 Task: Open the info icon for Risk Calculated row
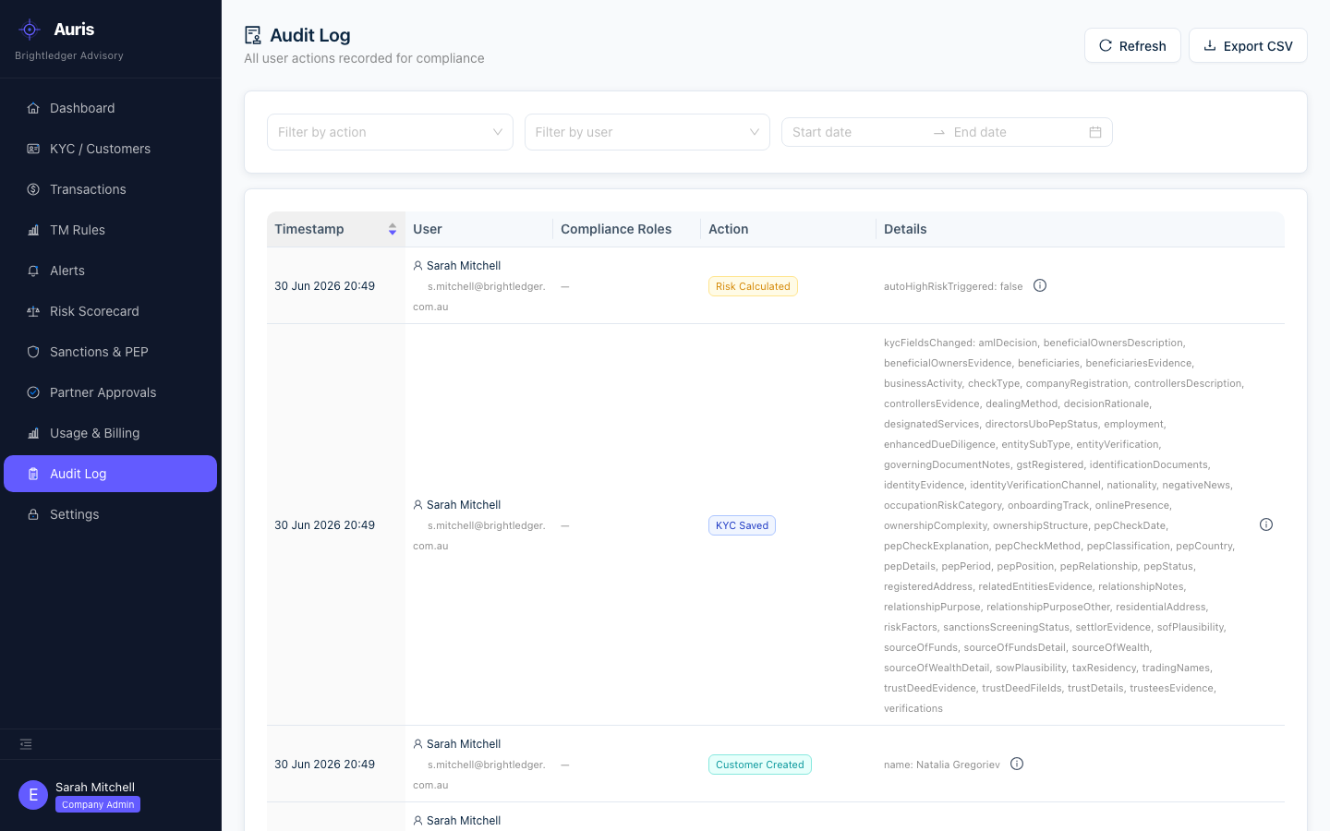pos(1040,285)
